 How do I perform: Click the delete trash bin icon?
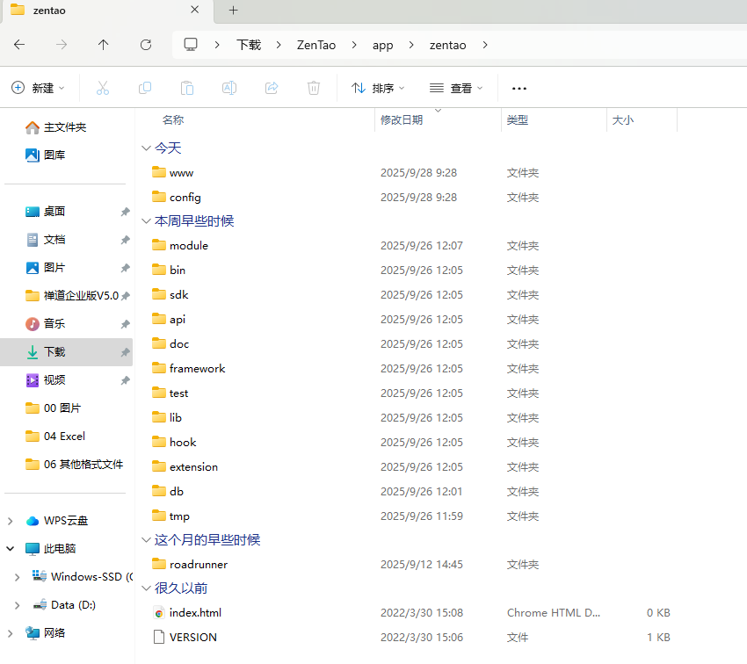coord(314,88)
